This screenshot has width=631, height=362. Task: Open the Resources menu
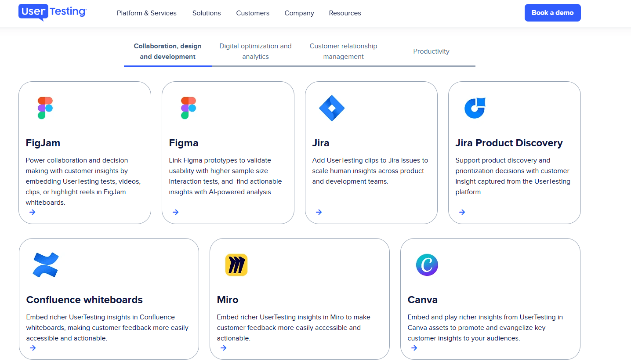(x=345, y=13)
